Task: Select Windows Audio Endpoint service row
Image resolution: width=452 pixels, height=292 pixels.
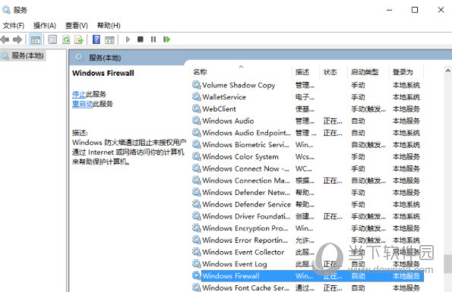Action: coord(308,133)
